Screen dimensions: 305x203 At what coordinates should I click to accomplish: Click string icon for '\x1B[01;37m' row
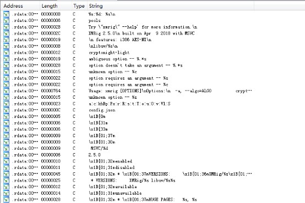pos(6,136)
